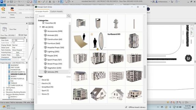This screenshot has width=196, height=110.
Task: Switch to the Custom Assets tab
Action: (x=56, y=11)
